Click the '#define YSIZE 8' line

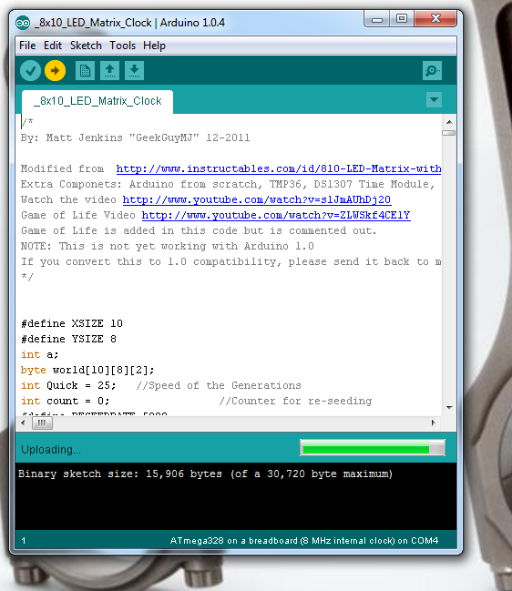68,339
